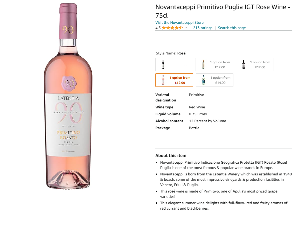Click the pink bottle cap foil

(68, 21)
